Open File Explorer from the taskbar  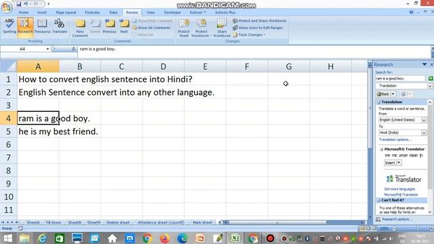tap(24, 238)
